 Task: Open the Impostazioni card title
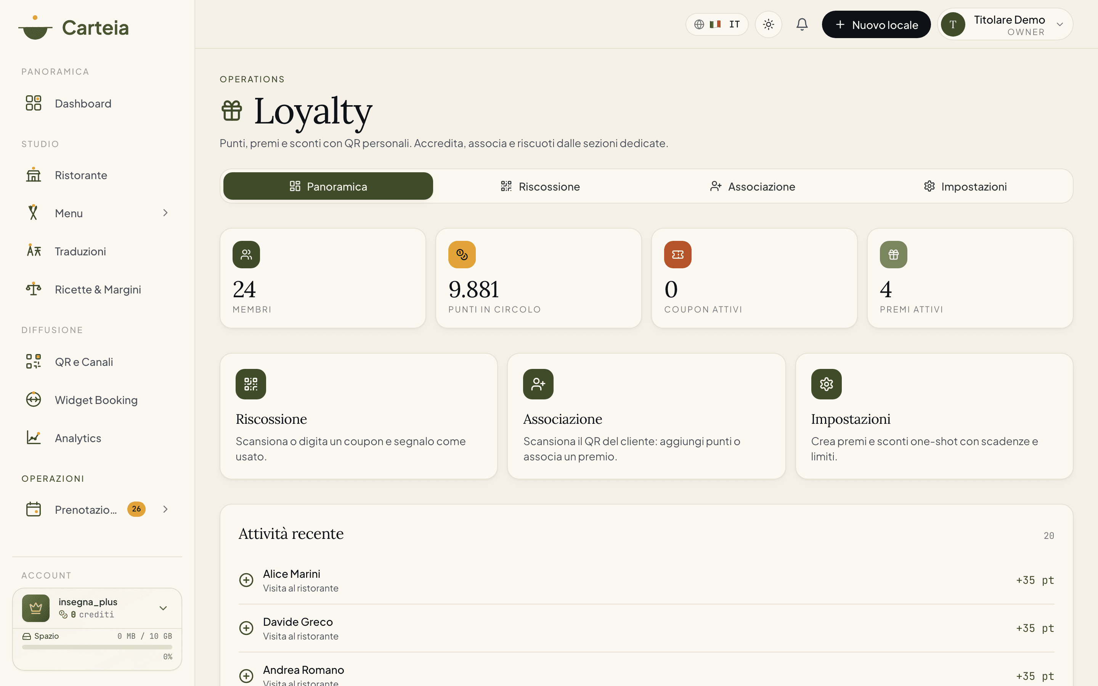851,419
